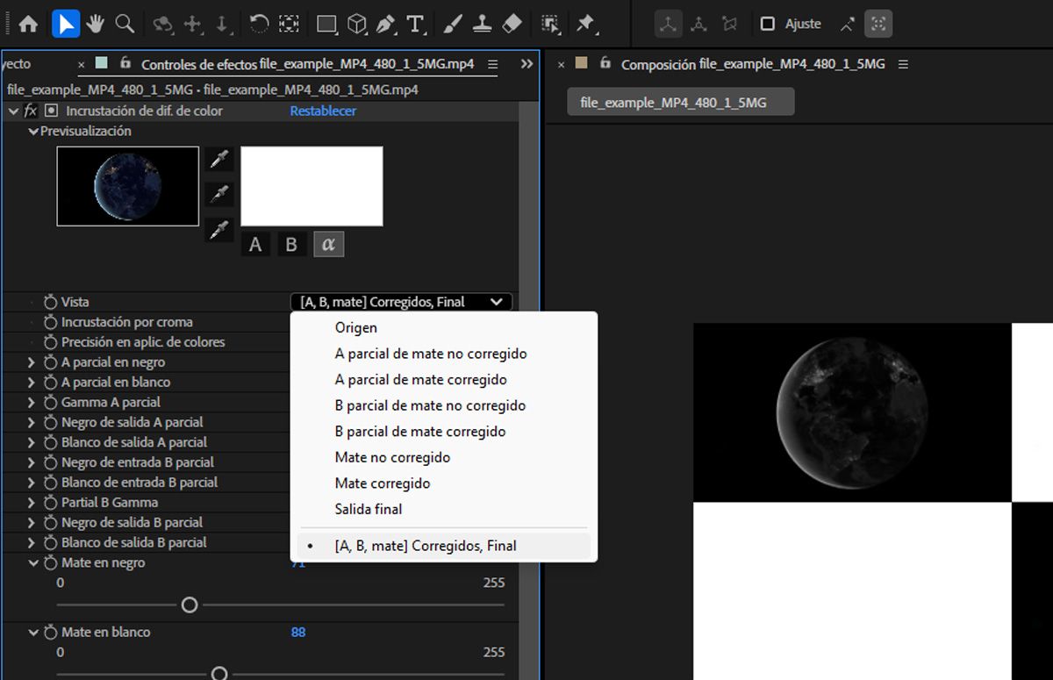This screenshot has height=680, width=1053.
Task: Click the Home icon
Action: [28, 24]
